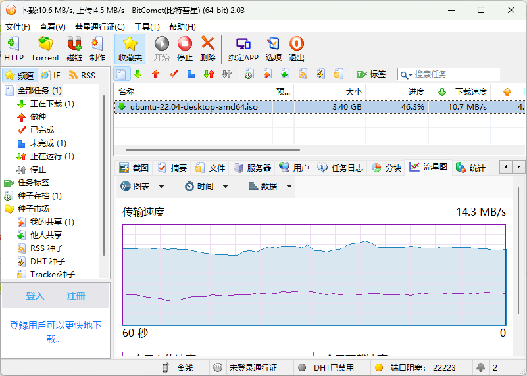Click the 登錄用戶可以更快地下載 link
The height and width of the screenshot is (376, 527).
(55, 332)
